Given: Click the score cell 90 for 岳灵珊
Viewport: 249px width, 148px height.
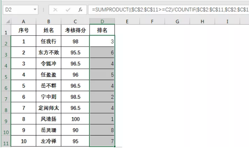Looking at the screenshot, I should pos(75,130).
